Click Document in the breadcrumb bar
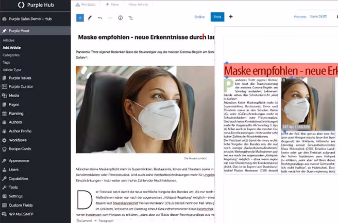The height and width of the screenshot is (223, 338). (84, 220)
